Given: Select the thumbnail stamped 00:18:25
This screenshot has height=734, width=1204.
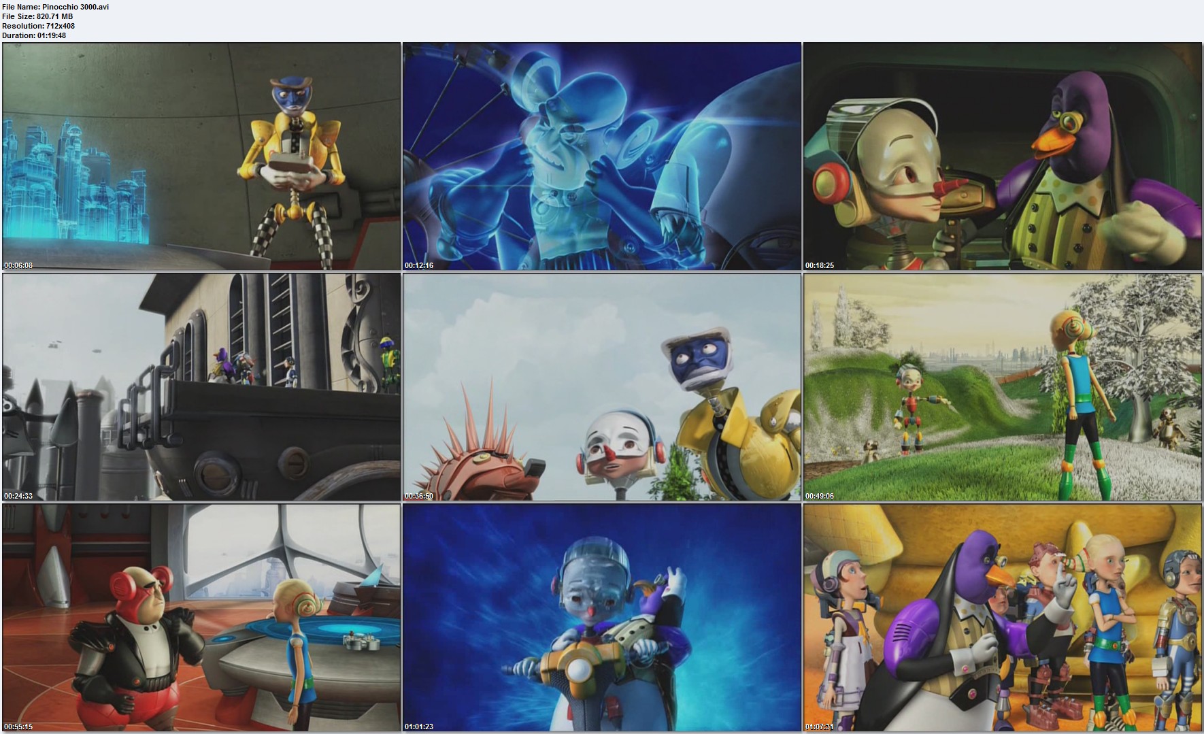Looking at the screenshot, I should pyautogui.click(x=1002, y=156).
